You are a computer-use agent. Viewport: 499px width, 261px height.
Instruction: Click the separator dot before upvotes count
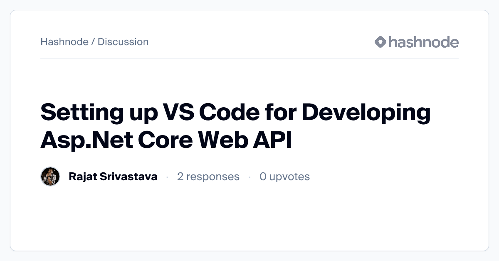[x=250, y=176]
